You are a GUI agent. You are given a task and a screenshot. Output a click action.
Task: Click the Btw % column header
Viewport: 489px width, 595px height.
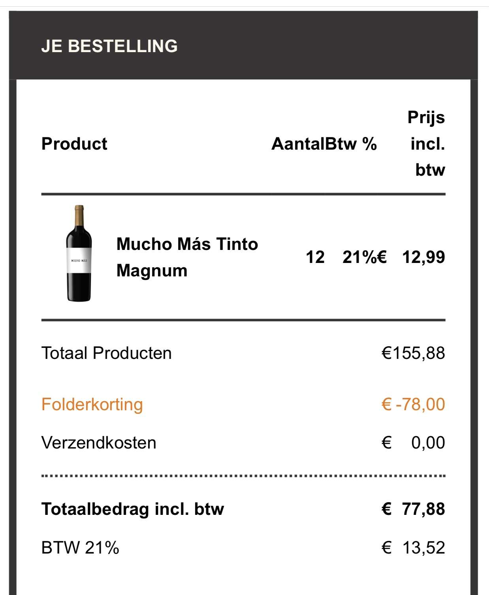pos(351,144)
